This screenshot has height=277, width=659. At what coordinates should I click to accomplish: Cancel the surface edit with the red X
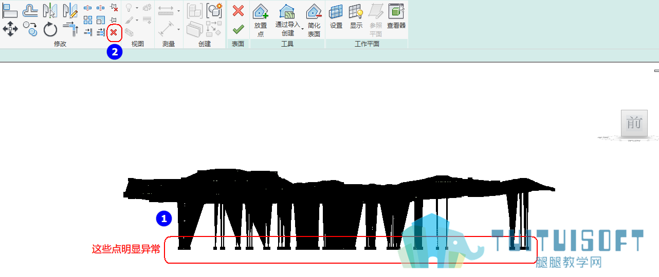point(238,11)
